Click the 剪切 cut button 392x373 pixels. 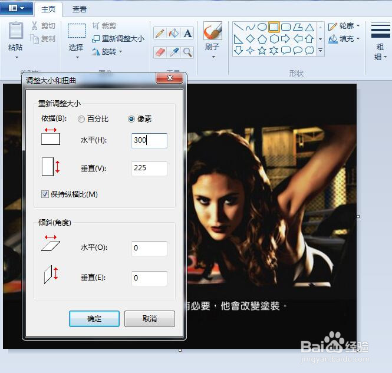[44, 26]
